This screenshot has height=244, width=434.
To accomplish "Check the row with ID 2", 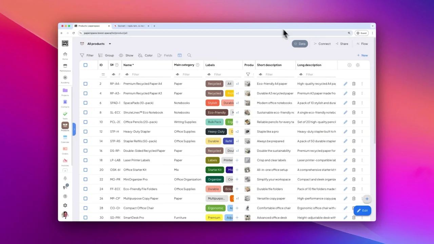I will [85, 84].
